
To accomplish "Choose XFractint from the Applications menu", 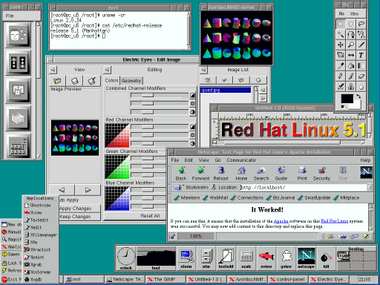I will pyautogui.click(x=40, y=250).
